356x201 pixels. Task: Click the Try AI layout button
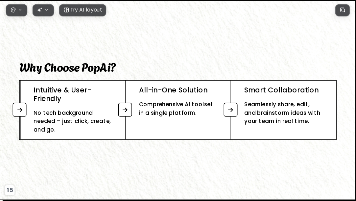click(x=83, y=10)
